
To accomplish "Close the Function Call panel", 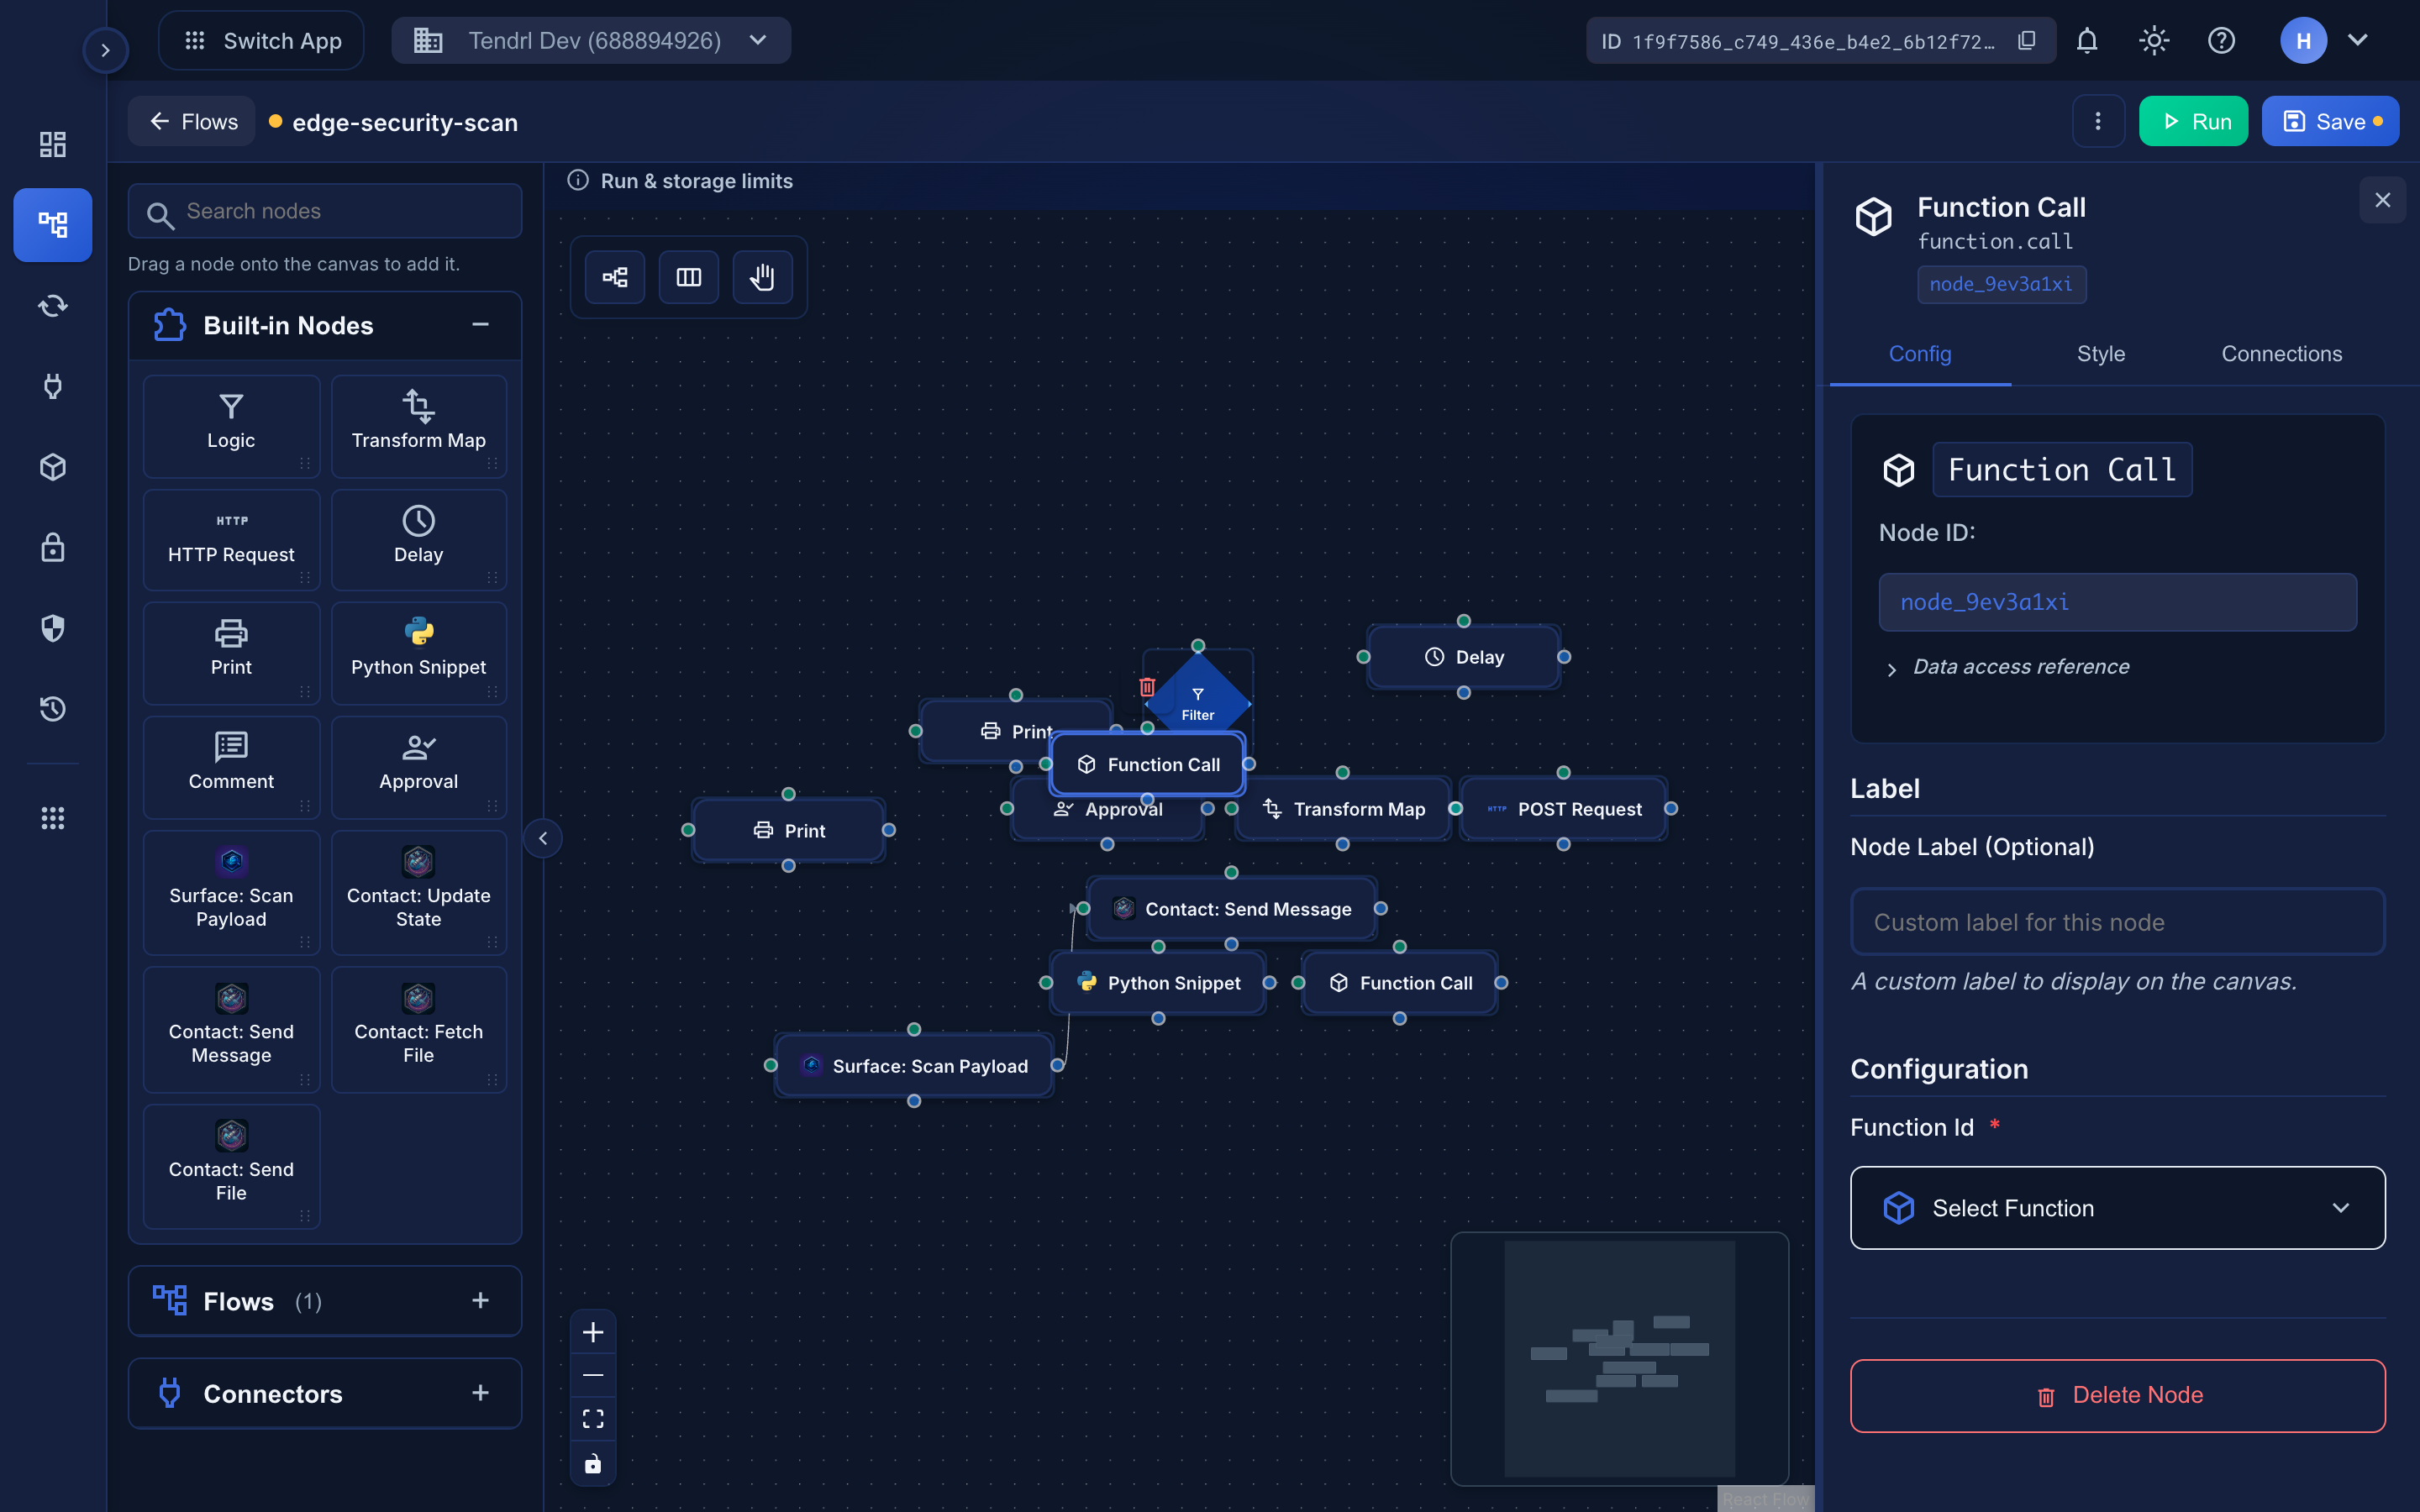I will point(2383,200).
